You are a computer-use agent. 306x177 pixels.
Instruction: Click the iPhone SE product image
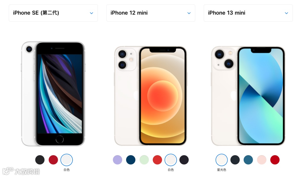pos(53,94)
